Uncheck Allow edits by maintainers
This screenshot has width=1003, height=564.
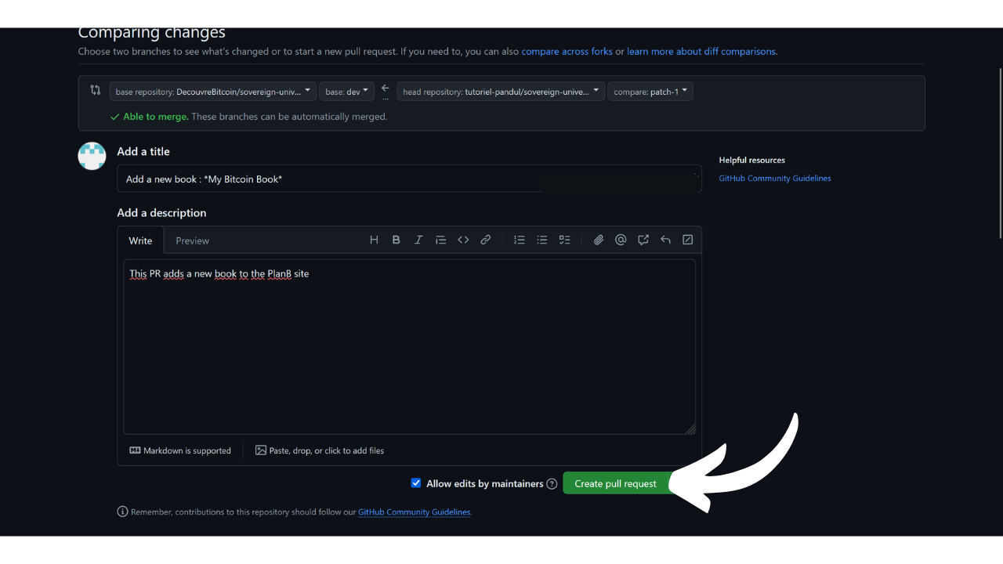click(x=416, y=483)
